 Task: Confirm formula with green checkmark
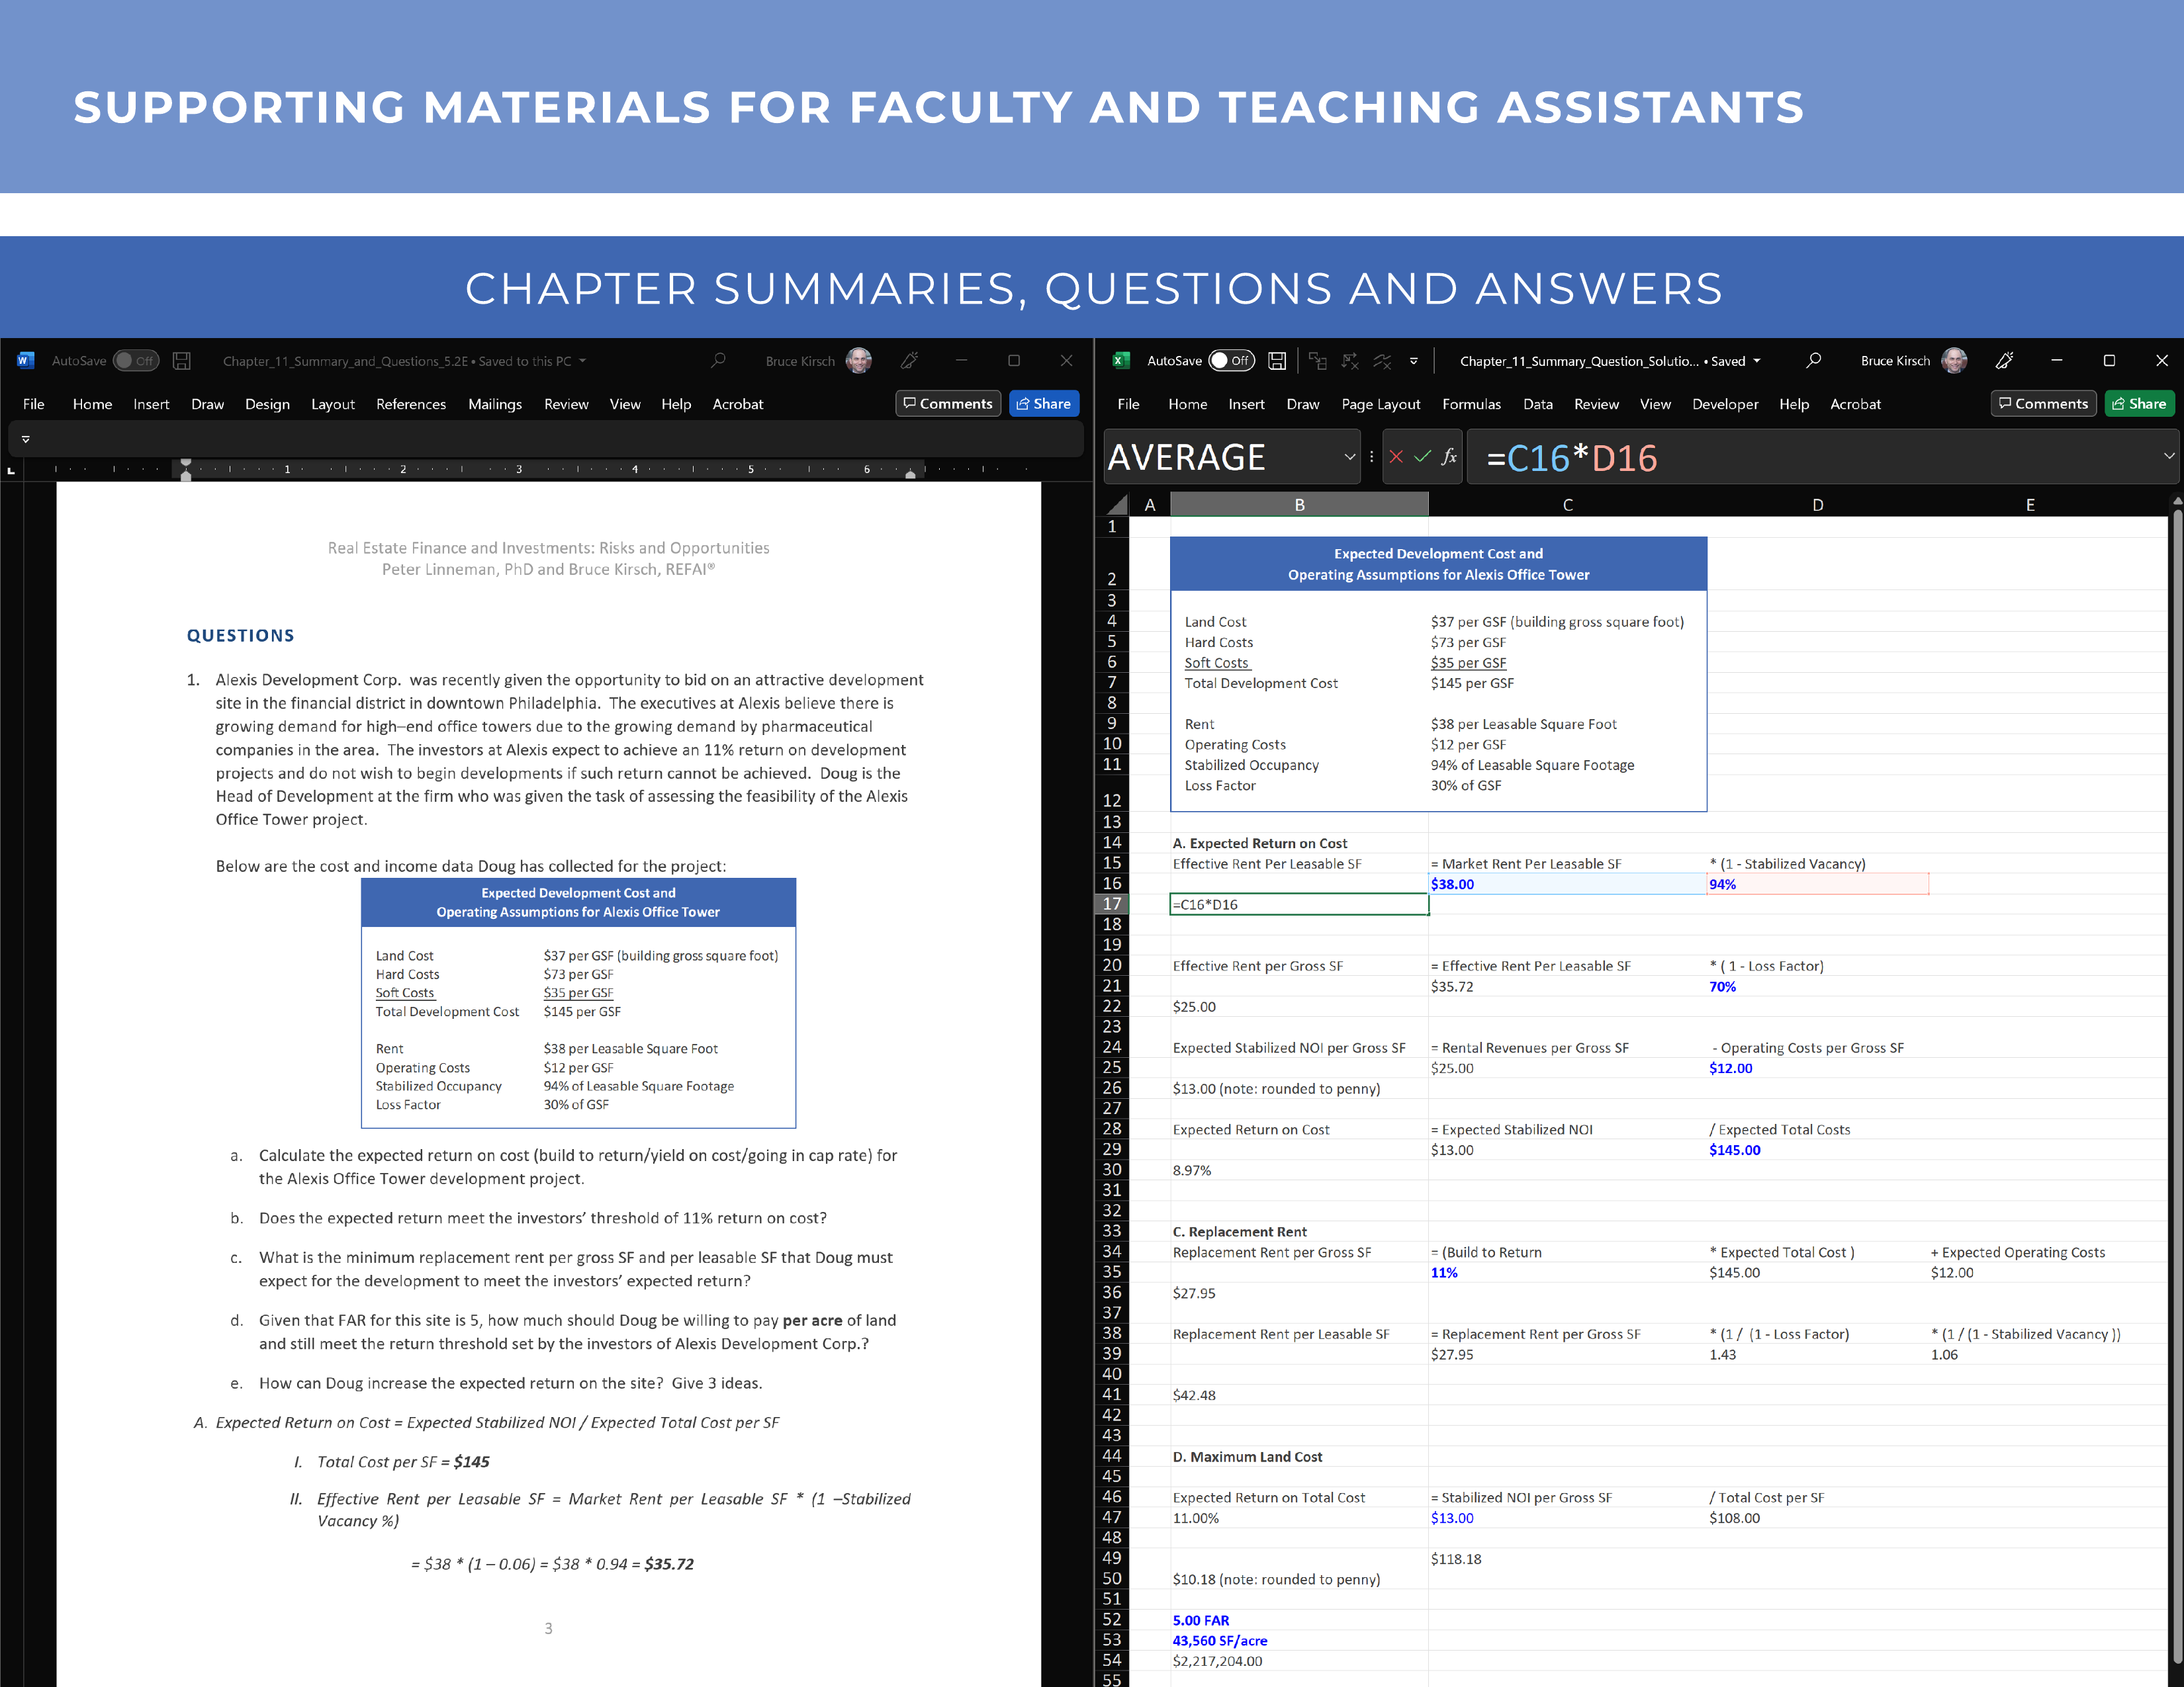(x=1423, y=456)
